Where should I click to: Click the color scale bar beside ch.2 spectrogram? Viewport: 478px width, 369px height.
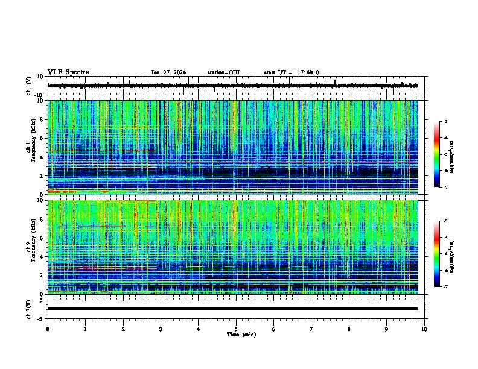coord(437,254)
